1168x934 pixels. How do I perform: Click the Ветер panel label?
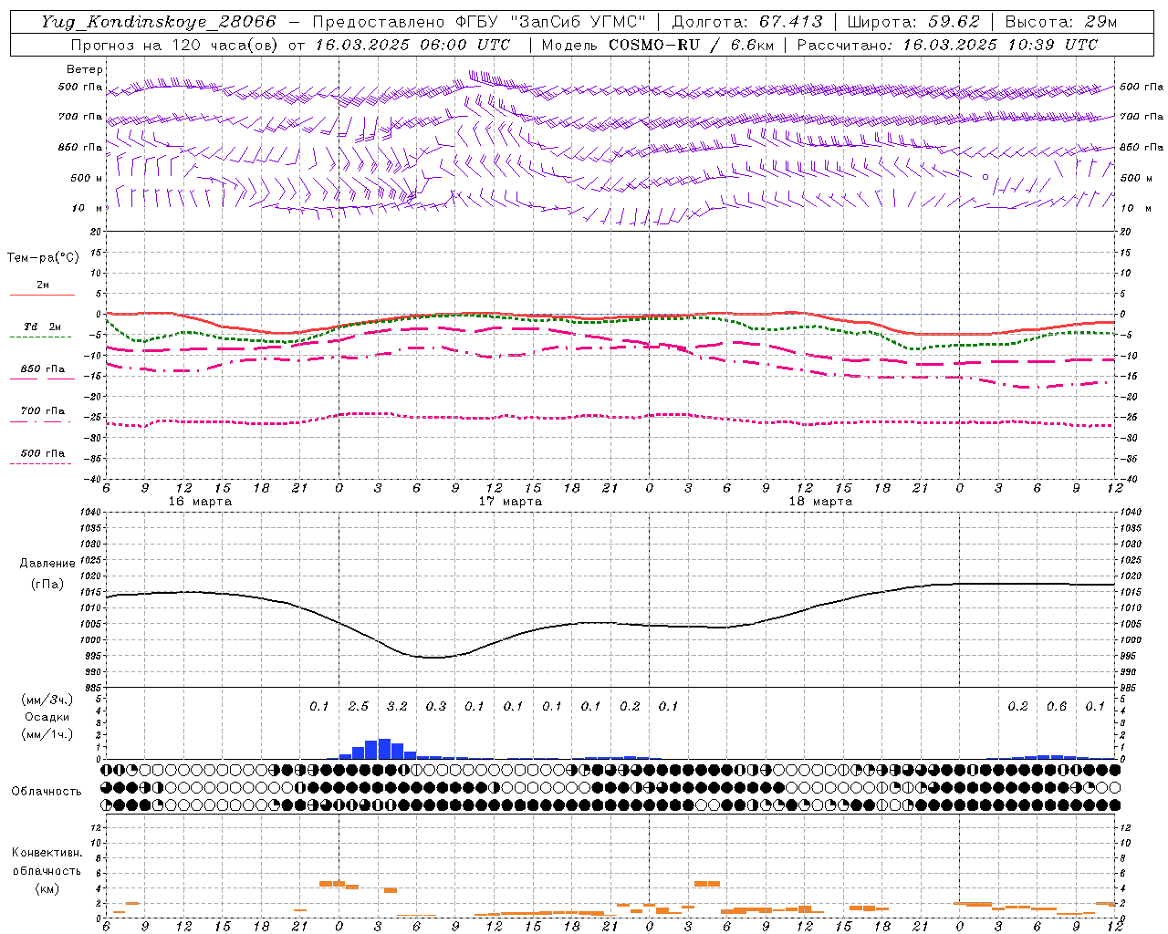85,69
